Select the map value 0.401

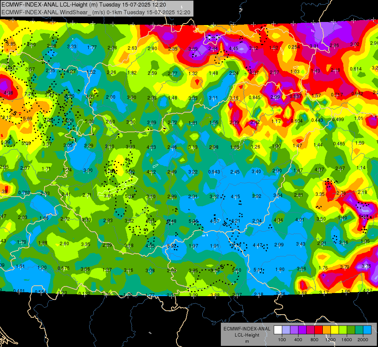19,291
